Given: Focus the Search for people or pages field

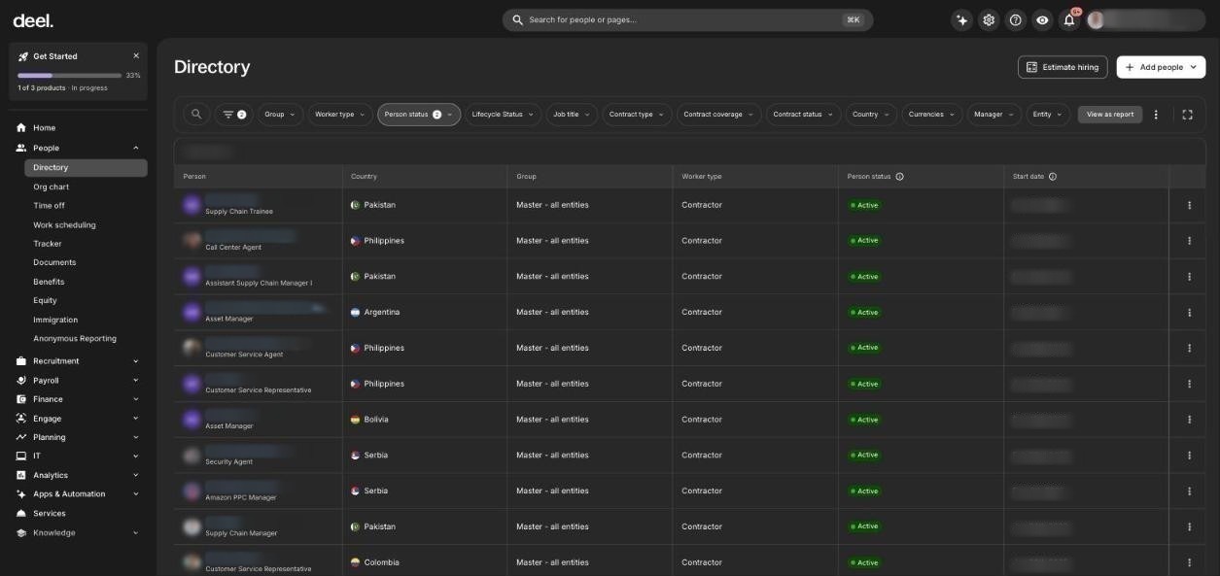Looking at the screenshot, I should click(x=687, y=19).
